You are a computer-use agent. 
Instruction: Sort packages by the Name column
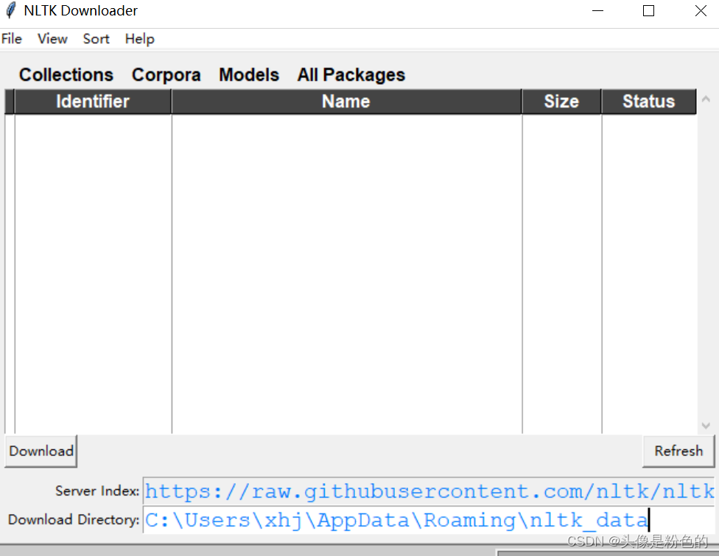[x=346, y=101]
